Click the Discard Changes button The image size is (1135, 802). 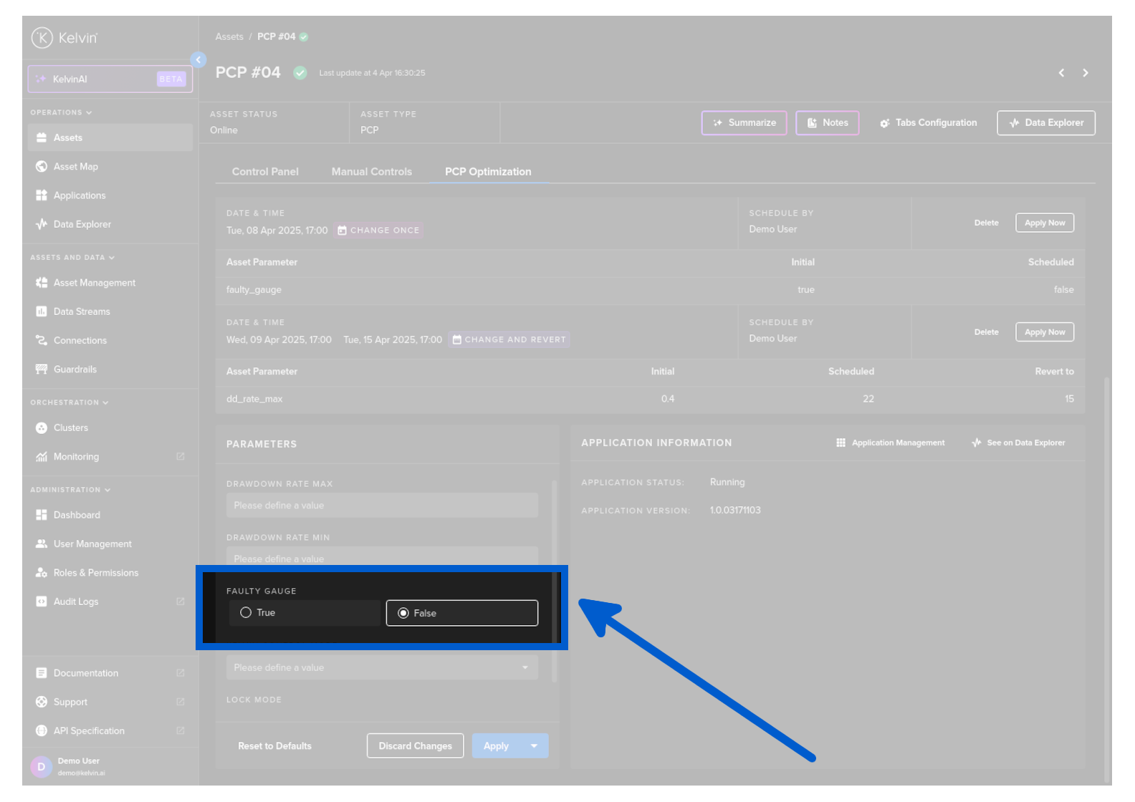coord(415,746)
